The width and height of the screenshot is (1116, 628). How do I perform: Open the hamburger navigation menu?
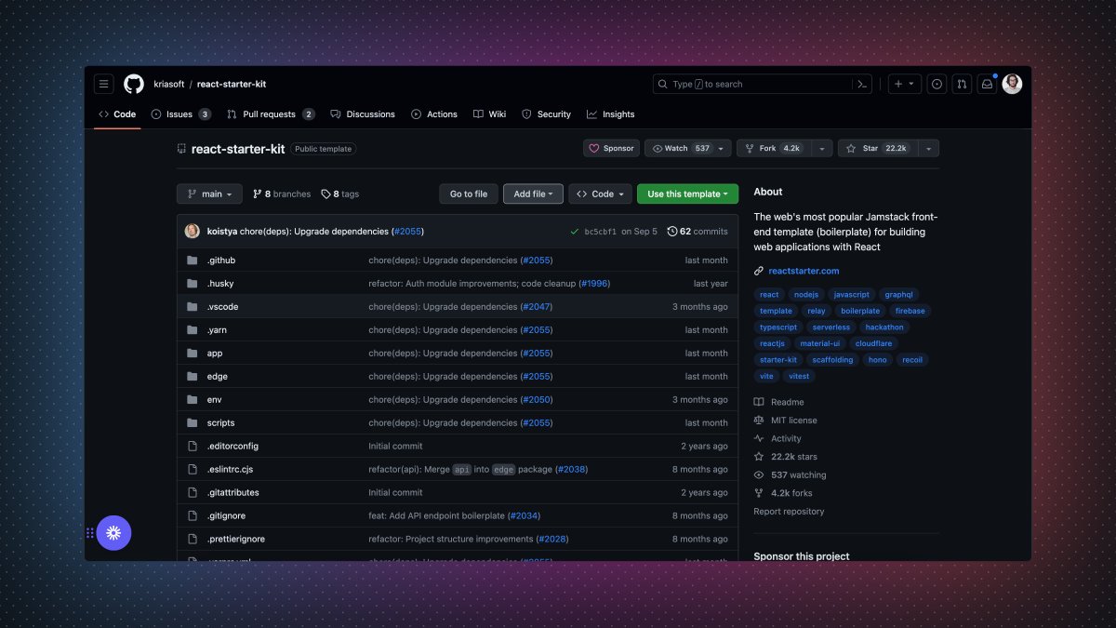click(x=104, y=84)
